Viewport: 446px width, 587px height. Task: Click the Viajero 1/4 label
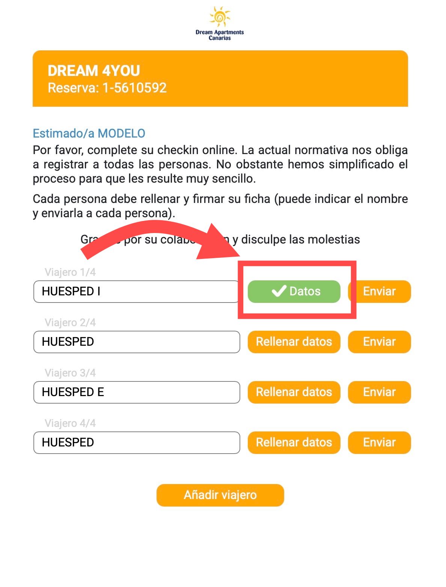[70, 272]
